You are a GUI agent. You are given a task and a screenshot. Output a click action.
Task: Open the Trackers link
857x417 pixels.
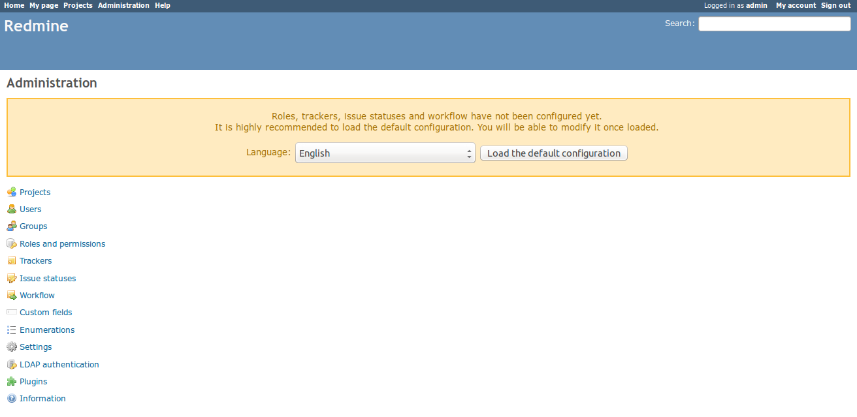35,260
